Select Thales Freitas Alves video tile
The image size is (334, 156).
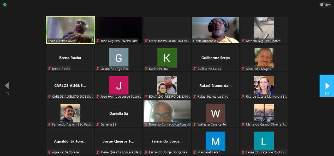[70, 30]
